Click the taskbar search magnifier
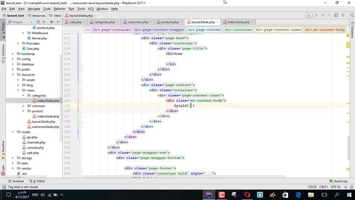 click(337, 195)
